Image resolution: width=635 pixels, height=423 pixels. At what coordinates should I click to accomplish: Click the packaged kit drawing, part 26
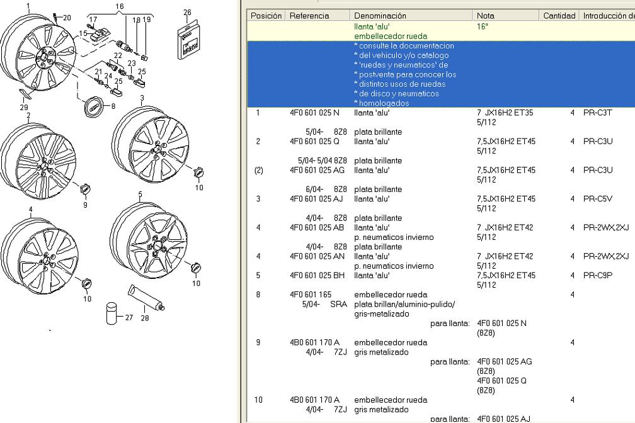[x=189, y=40]
